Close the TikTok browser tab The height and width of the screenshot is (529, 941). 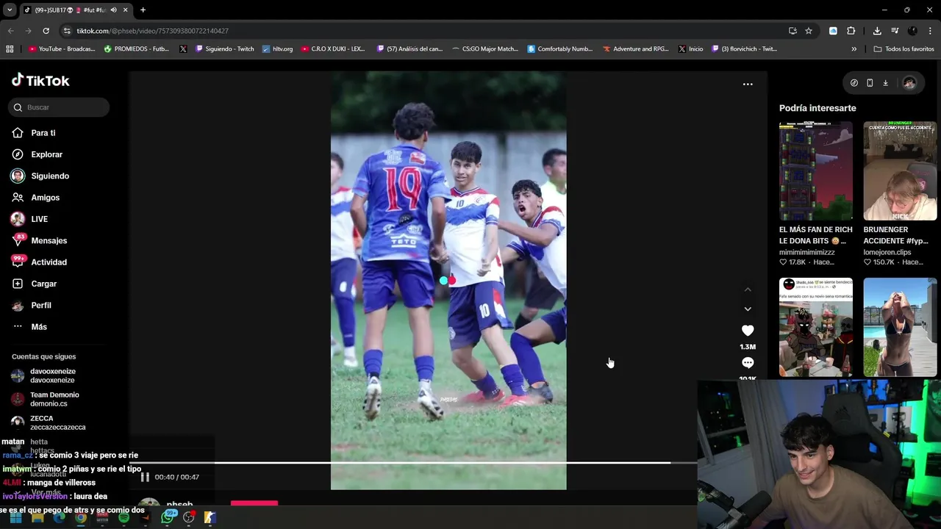tap(125, 10)
